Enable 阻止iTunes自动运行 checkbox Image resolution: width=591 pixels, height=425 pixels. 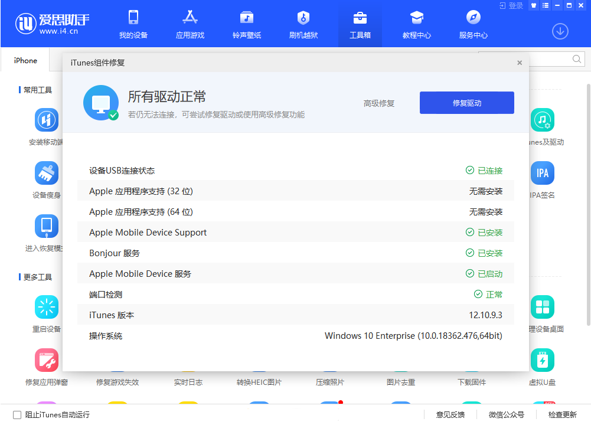(17, 414)
